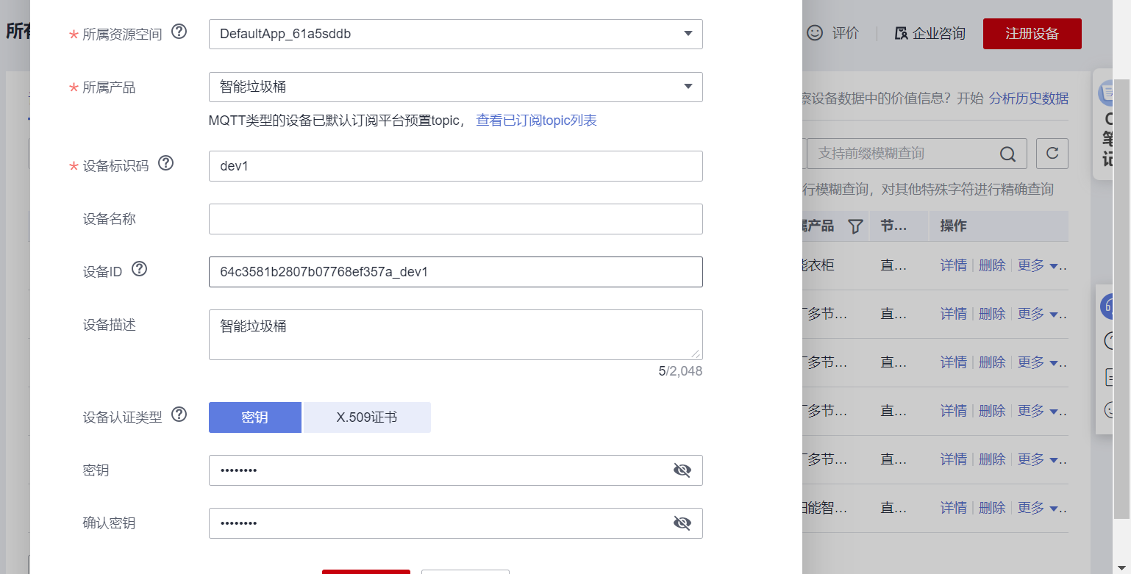The height and width of the screenshot is (574, 1131).
Task: Focus the 密钥 password field
Action: pos(456,470)
